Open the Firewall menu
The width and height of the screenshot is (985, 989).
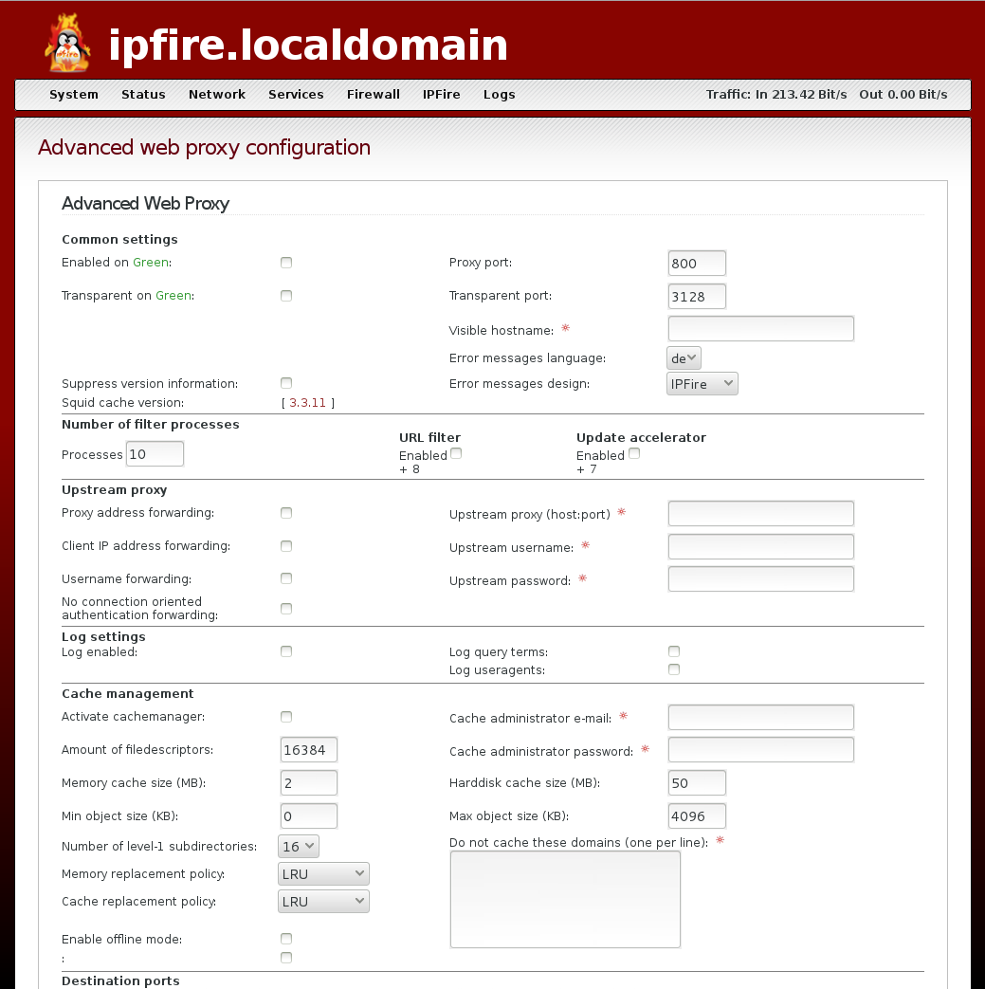point(374,95)
